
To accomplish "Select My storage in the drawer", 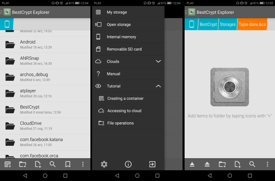I will click(117, 12).
